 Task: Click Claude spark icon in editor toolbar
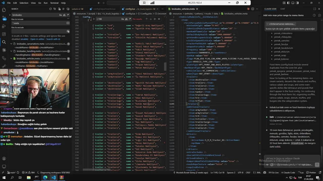click(x=248, y=9)
